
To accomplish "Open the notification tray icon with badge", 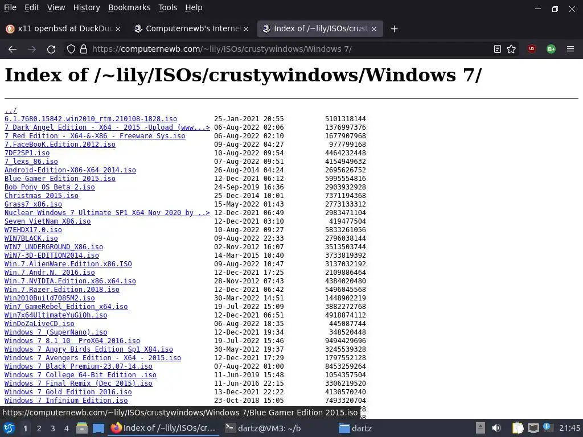I will point(547,427).
